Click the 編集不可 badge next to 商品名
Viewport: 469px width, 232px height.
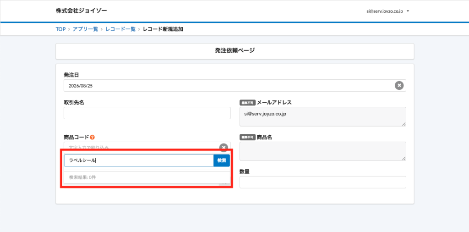click(x=247, y=138)
